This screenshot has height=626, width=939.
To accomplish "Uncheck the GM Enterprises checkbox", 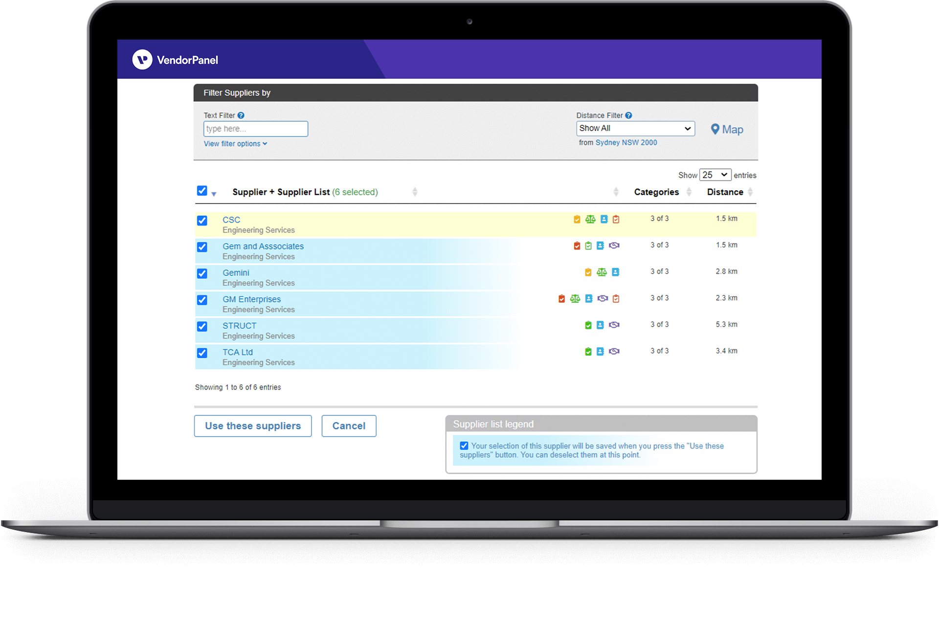I will (x=202, y=300).
